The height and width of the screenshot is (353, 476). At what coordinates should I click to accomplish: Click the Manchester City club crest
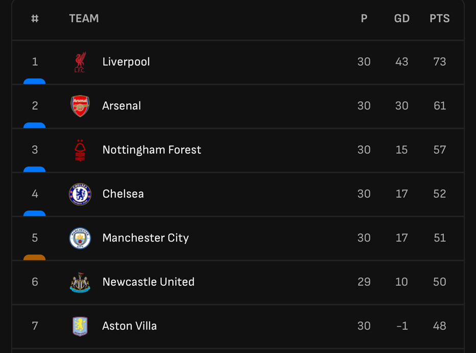coord(80,238)
